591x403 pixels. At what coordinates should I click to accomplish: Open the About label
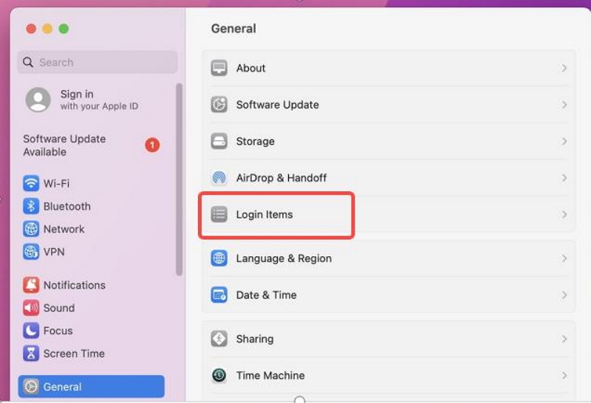[251, 68]
